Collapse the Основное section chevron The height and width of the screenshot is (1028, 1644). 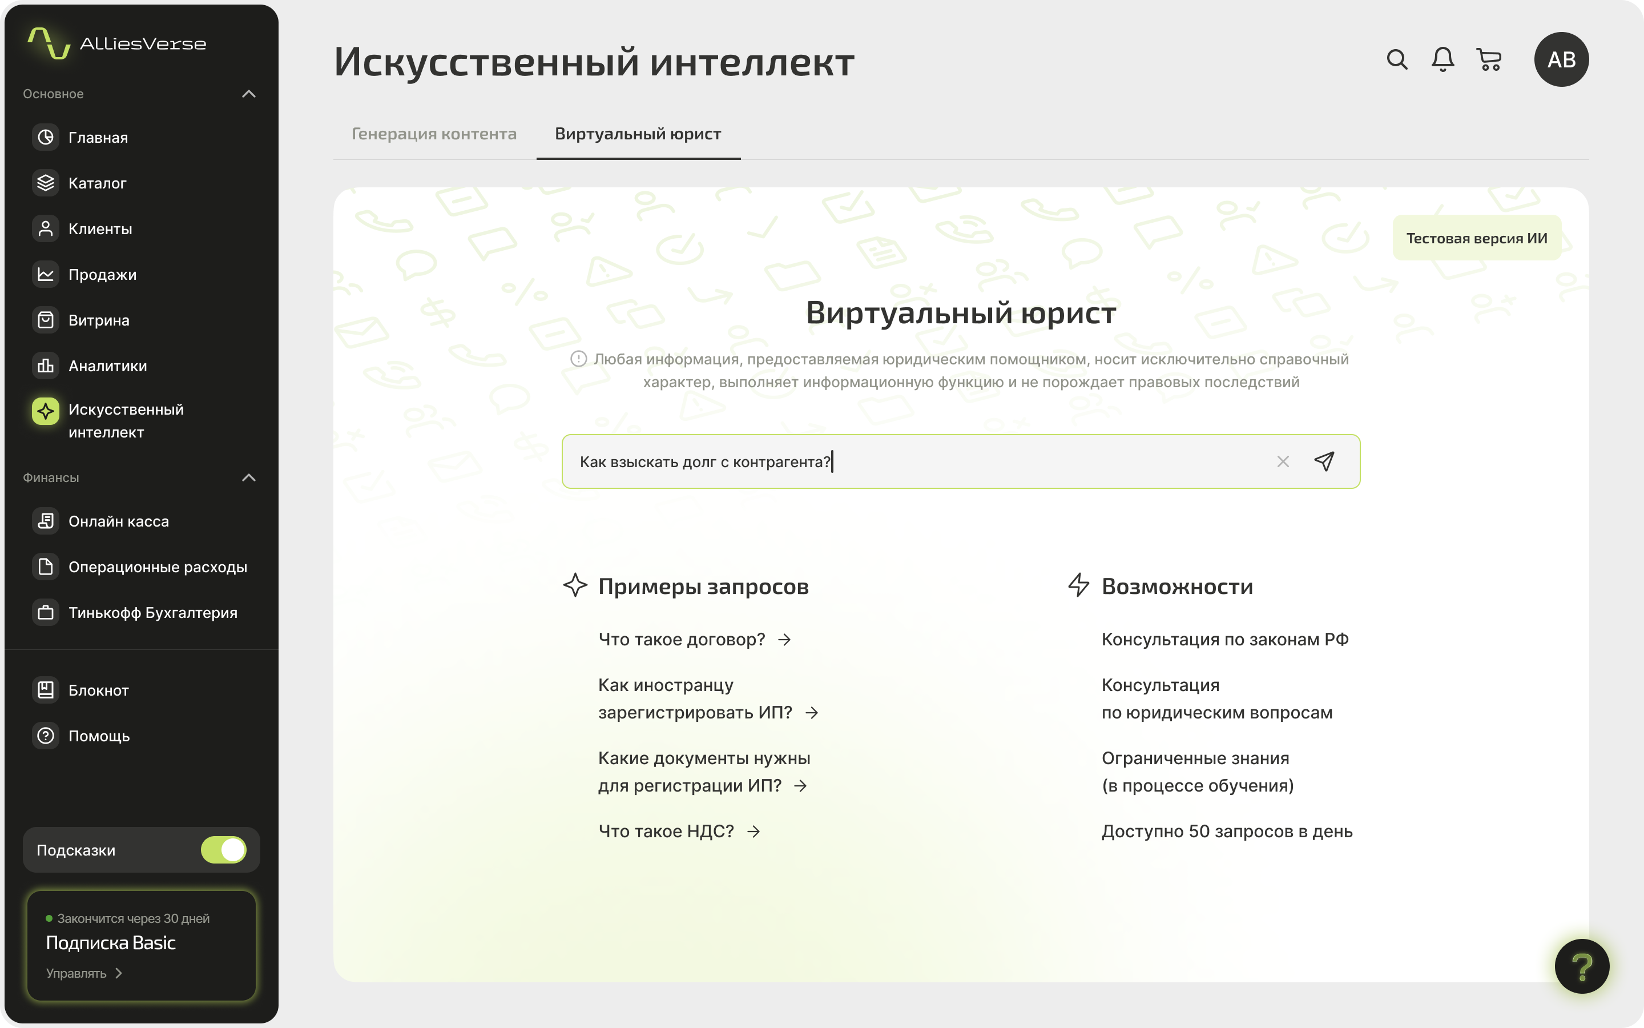pos(249,94)
